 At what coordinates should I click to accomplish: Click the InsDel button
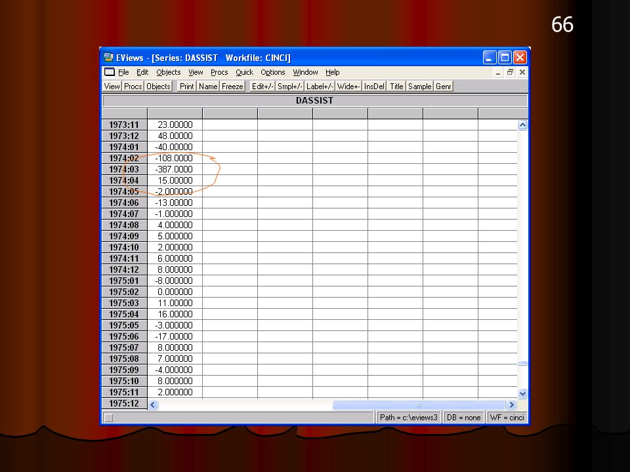[x=374, y=87]
